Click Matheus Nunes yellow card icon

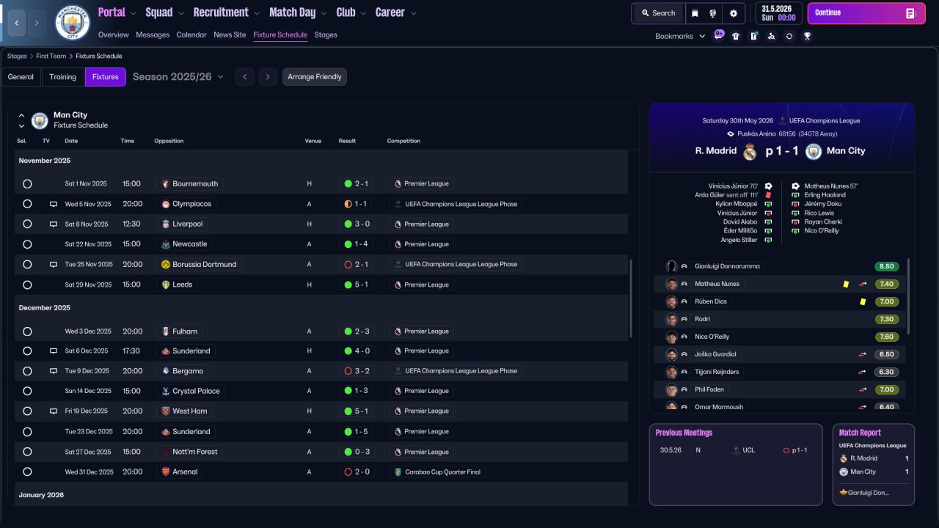tap(846, 284)
